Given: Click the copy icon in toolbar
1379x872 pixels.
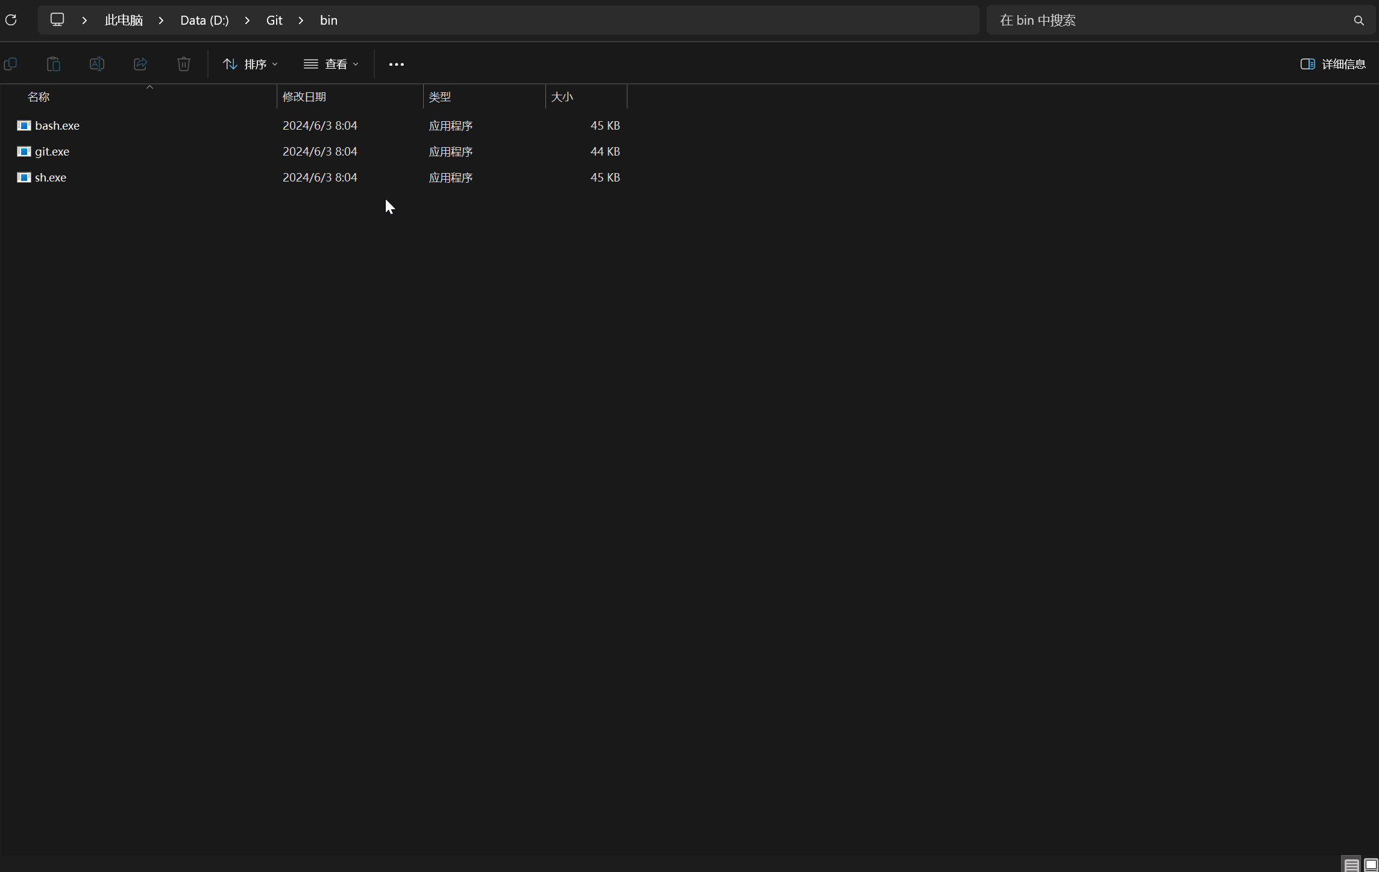Looking at the screenshot, I should coord(10,64).
